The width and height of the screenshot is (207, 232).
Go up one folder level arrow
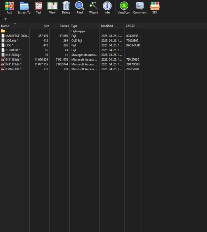(5, 19)
